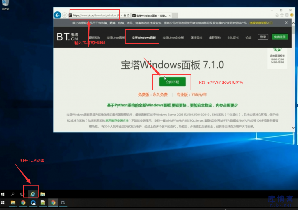The height and width of the screenshot is (210, 298).
Task: Open Task View in the inner taskbar
Action: (x=22, y=194)
